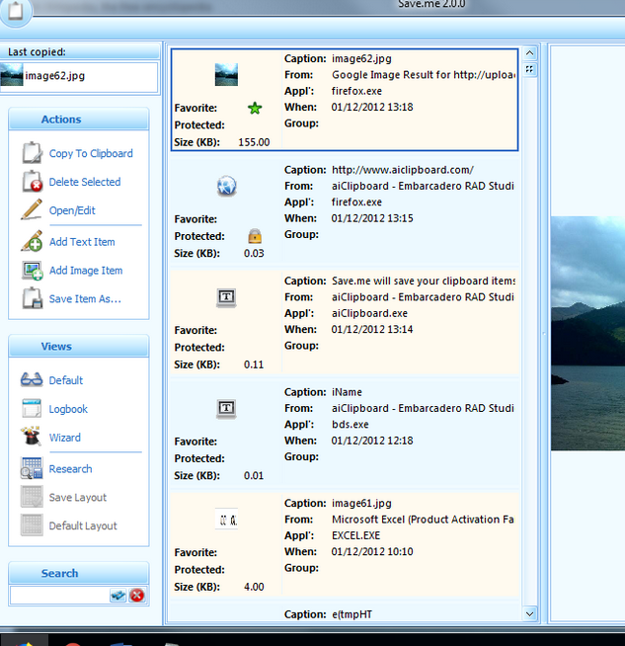Click the Copy To Clipboard icon

coord(32,153)
